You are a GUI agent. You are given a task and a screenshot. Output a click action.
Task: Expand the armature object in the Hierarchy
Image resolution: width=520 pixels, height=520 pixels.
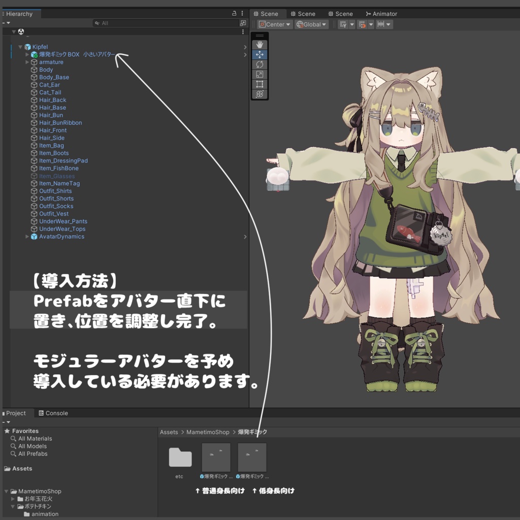click(x=27, y=62)
